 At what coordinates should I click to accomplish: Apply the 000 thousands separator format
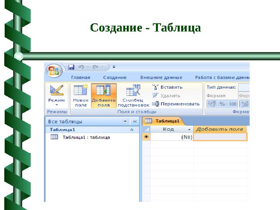233,104
